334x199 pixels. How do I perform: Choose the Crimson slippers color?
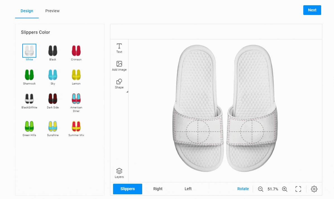point(76,53)
